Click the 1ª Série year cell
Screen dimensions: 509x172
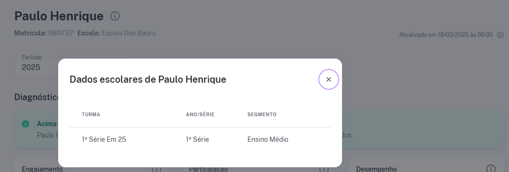pyautogui.click(x=197, y=139)
